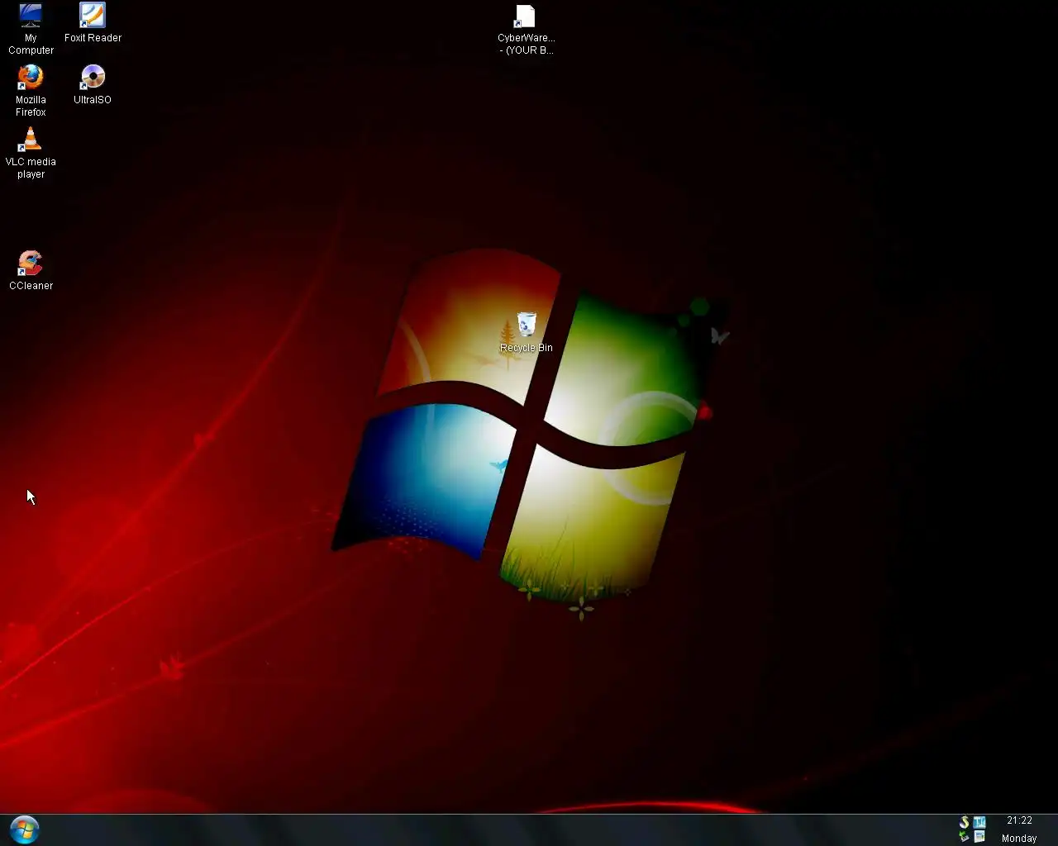Click the Monday day label in taskbar
The width and height of the screenshot is (1058, 846).
[1019, 838]
